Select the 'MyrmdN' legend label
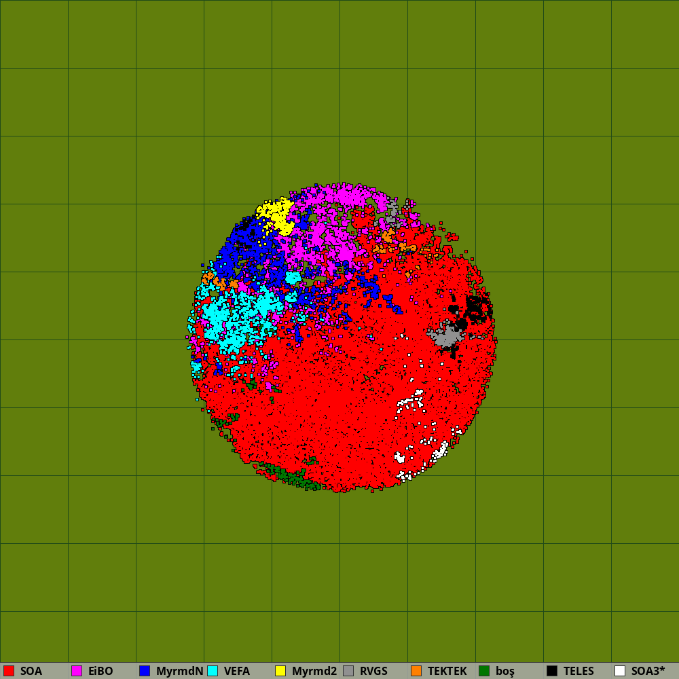 pos(180,672)
